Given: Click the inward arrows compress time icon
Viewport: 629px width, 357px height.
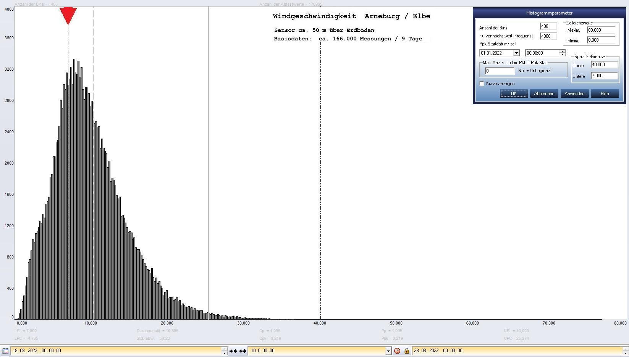Looking at the screenshot, I should pyautogui.click(x=233, y=351).
